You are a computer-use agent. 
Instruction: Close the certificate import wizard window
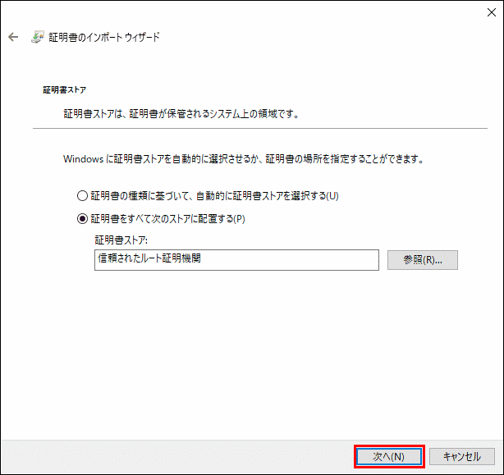tap(491, 12)
